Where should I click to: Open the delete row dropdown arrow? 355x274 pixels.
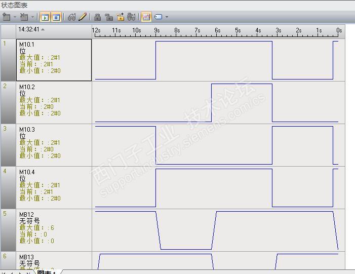click(32, 17)
